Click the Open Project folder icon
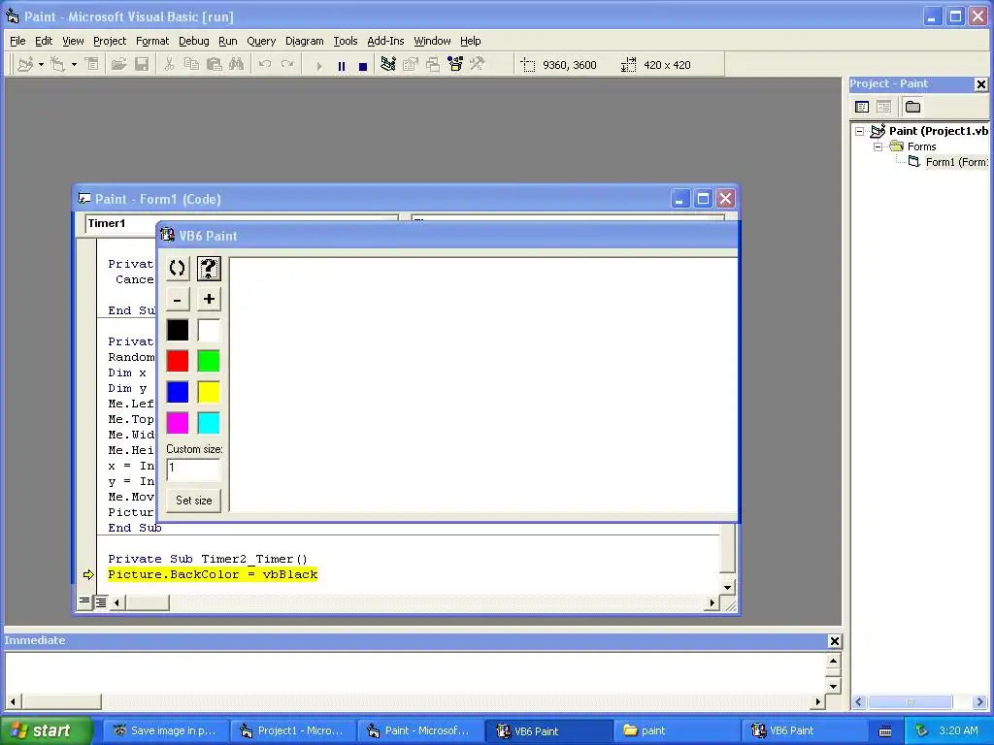Viewport: 994px width, 745px height. pos(118,65)
